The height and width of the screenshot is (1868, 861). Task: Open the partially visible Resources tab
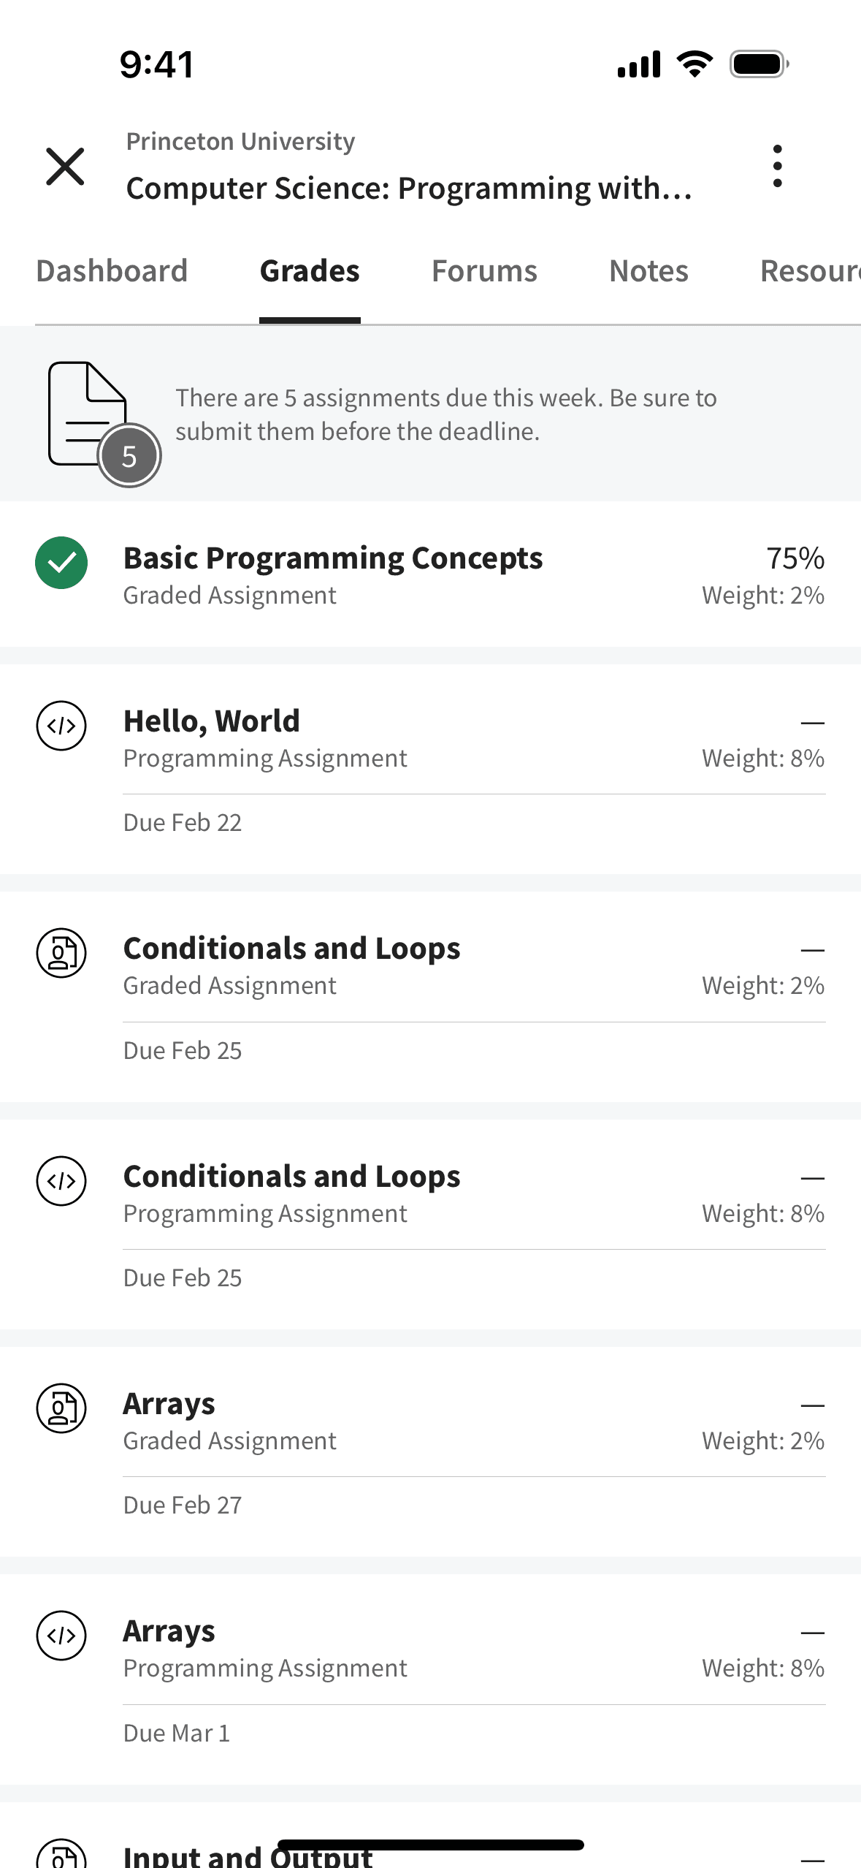[809, 271]
